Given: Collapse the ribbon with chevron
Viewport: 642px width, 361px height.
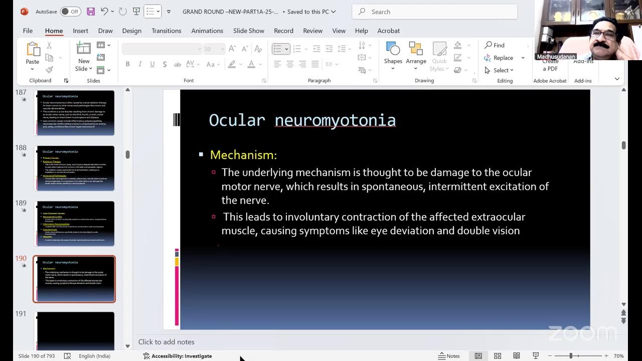Looking at the screenshot, I should click(x=617, y=79).
